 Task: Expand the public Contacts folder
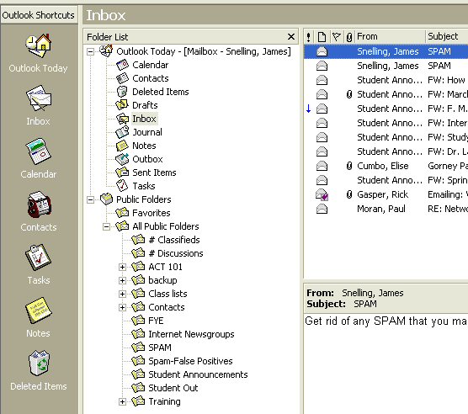click(x=122, y=307)
